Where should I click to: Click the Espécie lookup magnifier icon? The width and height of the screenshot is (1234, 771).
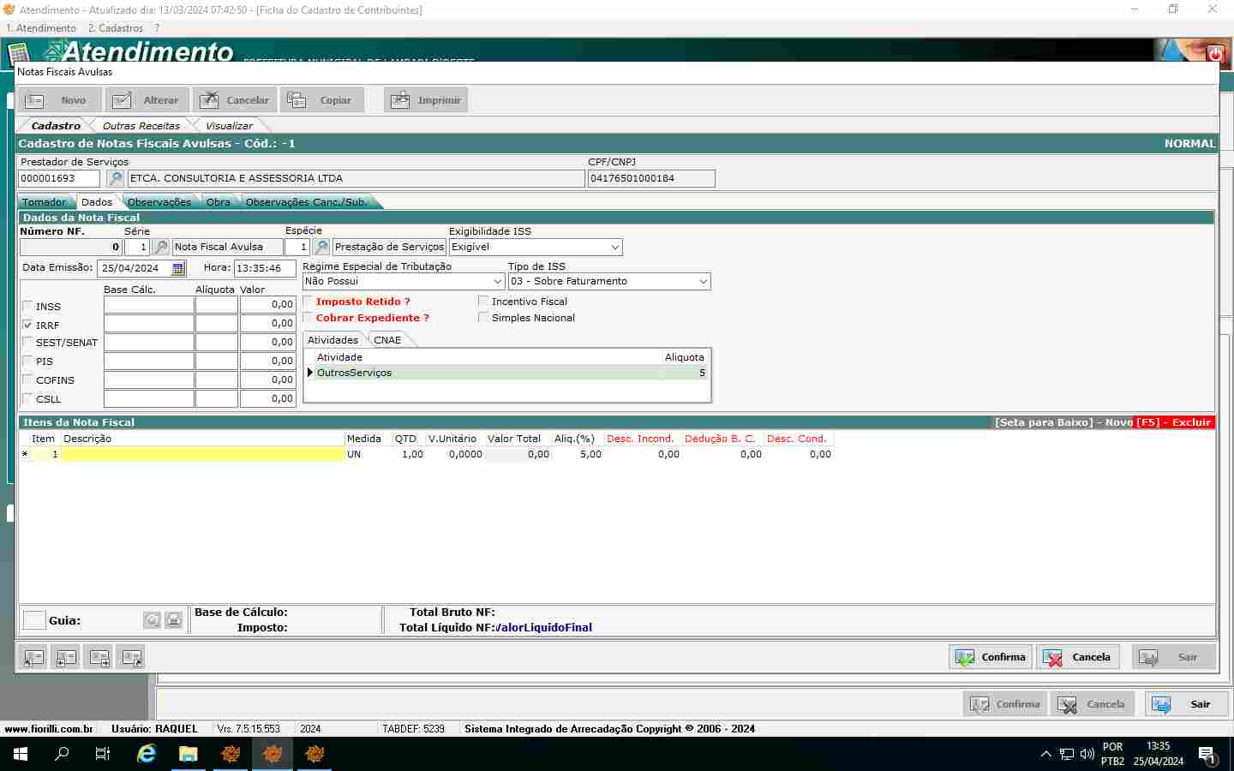click(321, 247)
